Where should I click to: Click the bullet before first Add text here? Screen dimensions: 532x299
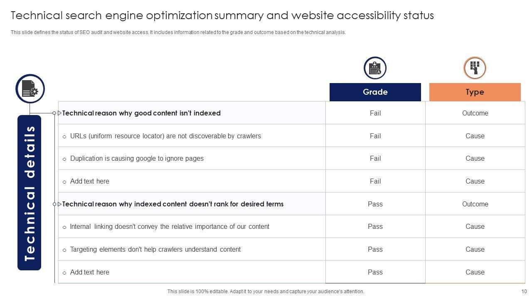coord(64,182)
